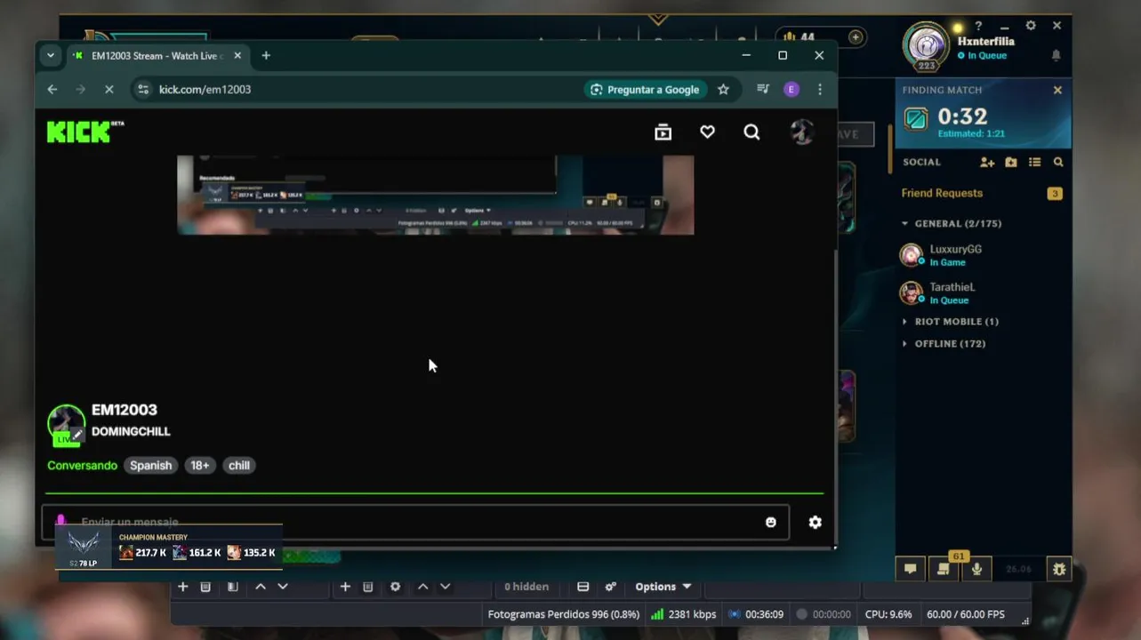This screenshot has height=640, width=1141.
Task: Open the Conversando category link
Action: point(82,465)
